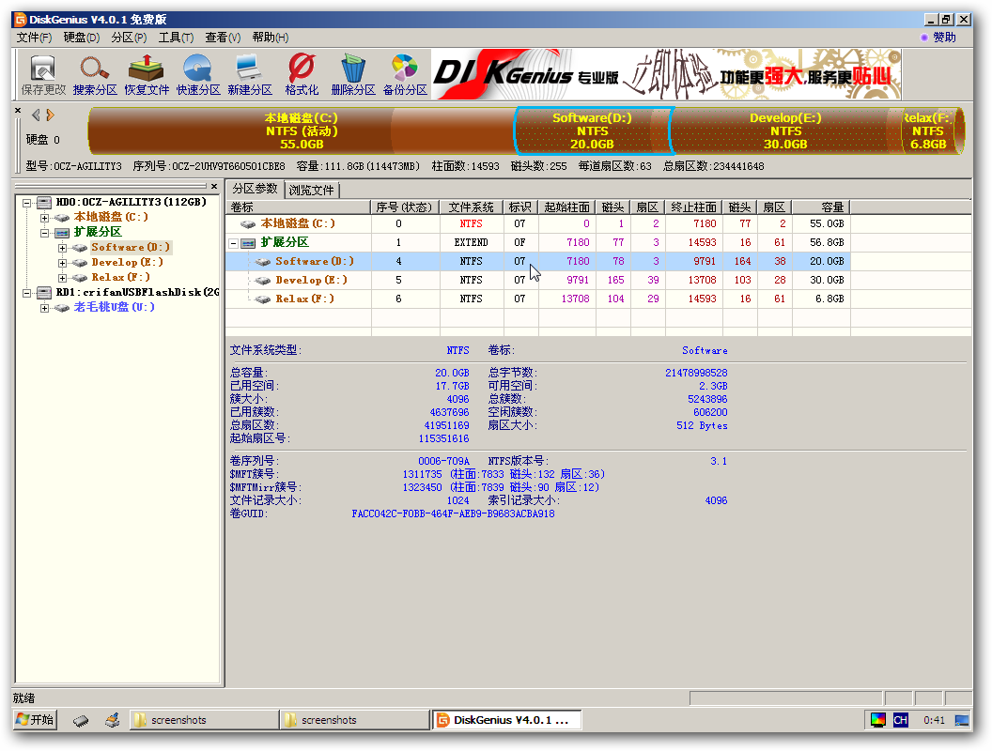Viewport: 992px width, 751px height.
Task: Click the 卷标 column header
Action: point(298,207)
